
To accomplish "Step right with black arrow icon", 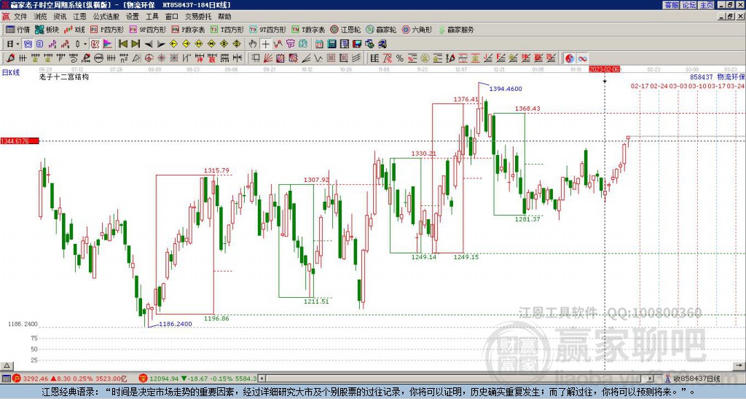I will 161,44.
